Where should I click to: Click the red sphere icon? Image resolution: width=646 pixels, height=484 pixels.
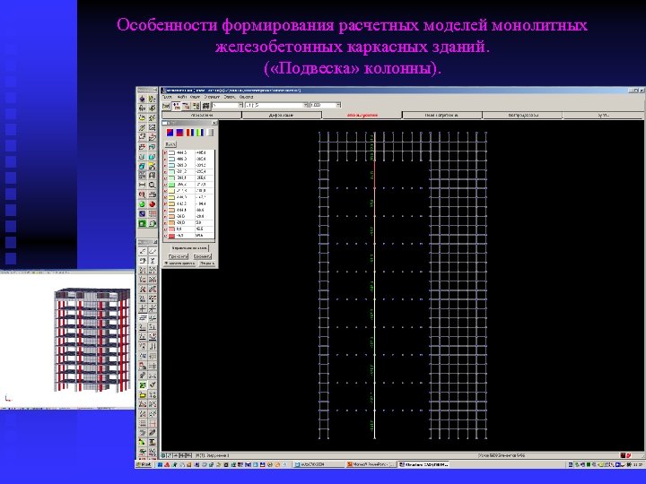pyautogui.click(x=153, y=204)
